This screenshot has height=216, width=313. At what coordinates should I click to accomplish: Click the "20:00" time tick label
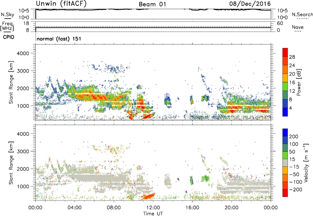click(232, 208)
